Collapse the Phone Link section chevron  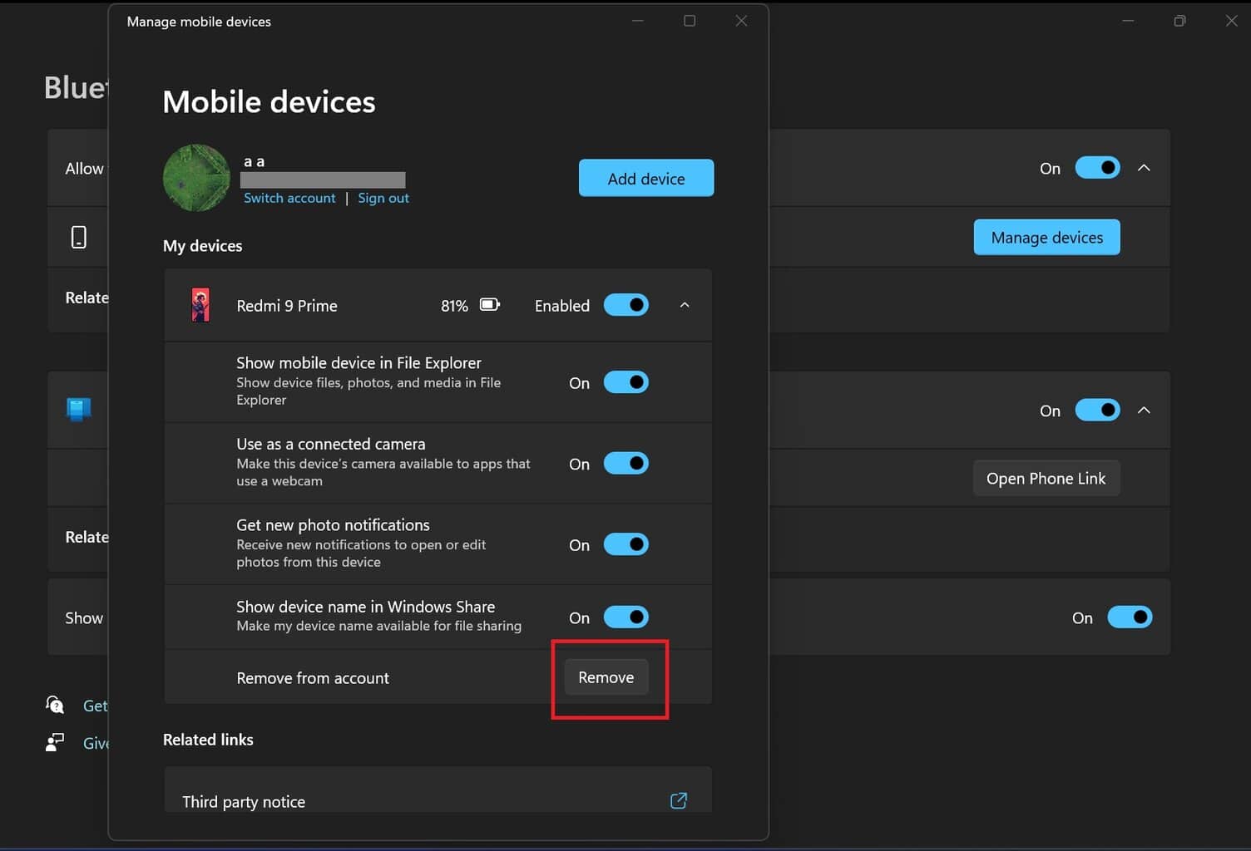point(1144,410)
